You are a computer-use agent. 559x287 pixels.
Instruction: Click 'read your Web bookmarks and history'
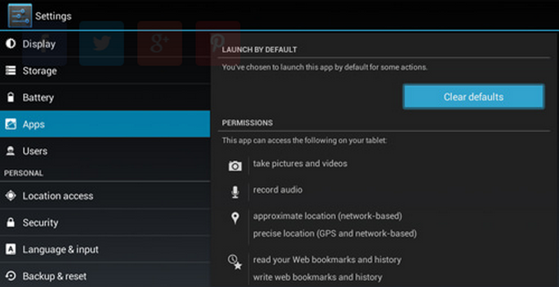point(327,260)
